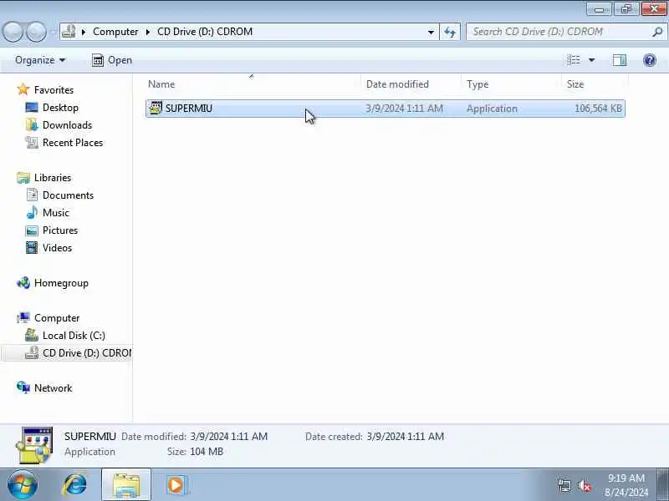Click the Change your view icon
This screenshot has width=669, height=501.
(x=574, y=60)
